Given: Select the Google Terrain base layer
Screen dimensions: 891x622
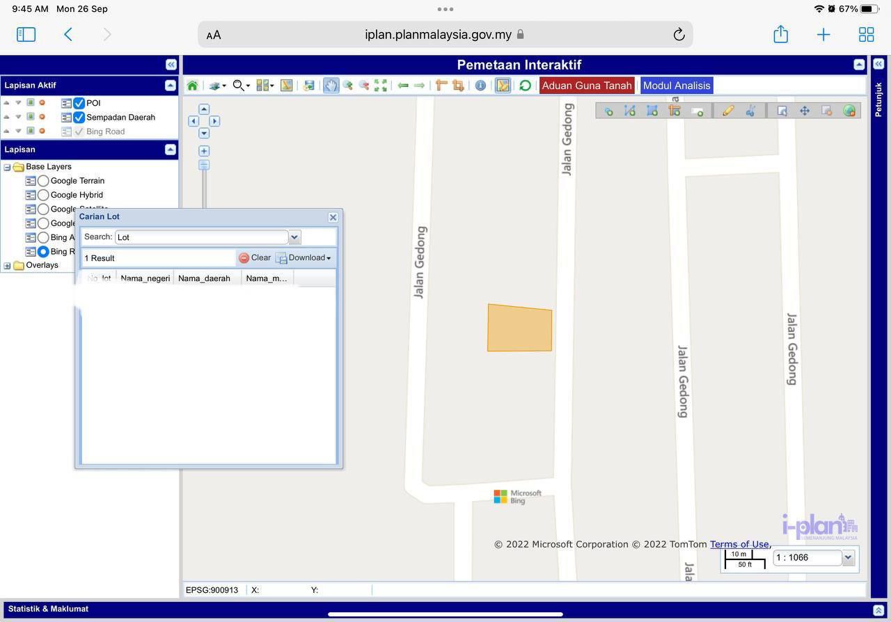Looking at the screenshot, I should click(43, 181).
